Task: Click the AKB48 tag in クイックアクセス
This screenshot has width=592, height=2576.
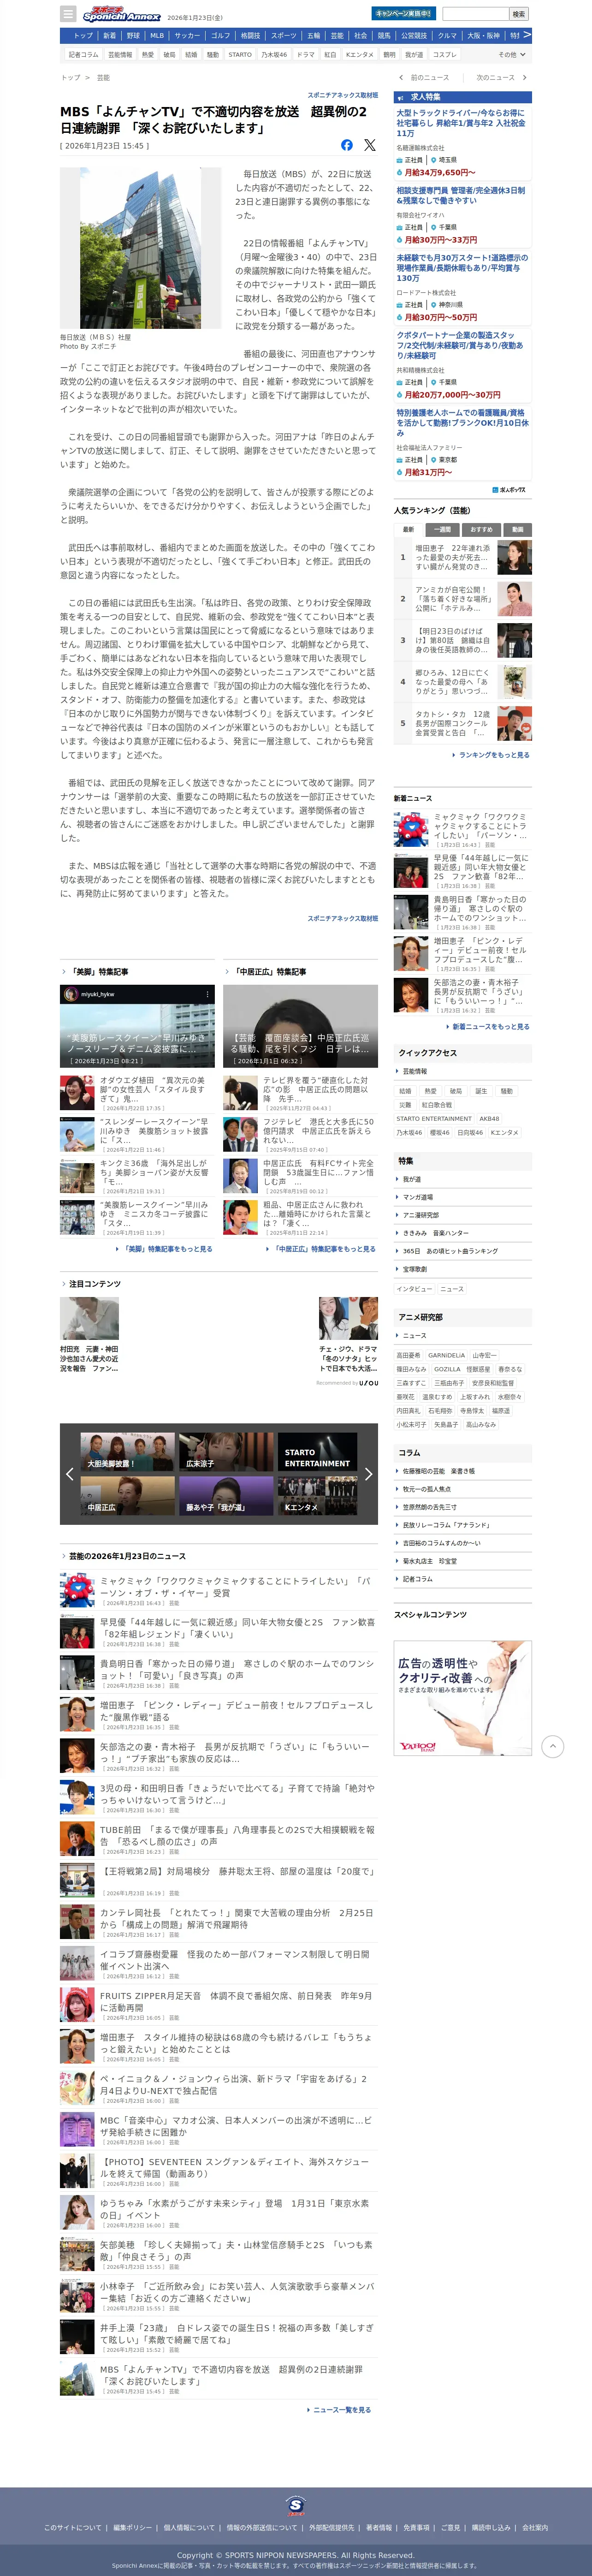Action: (x=489, y=1119)
